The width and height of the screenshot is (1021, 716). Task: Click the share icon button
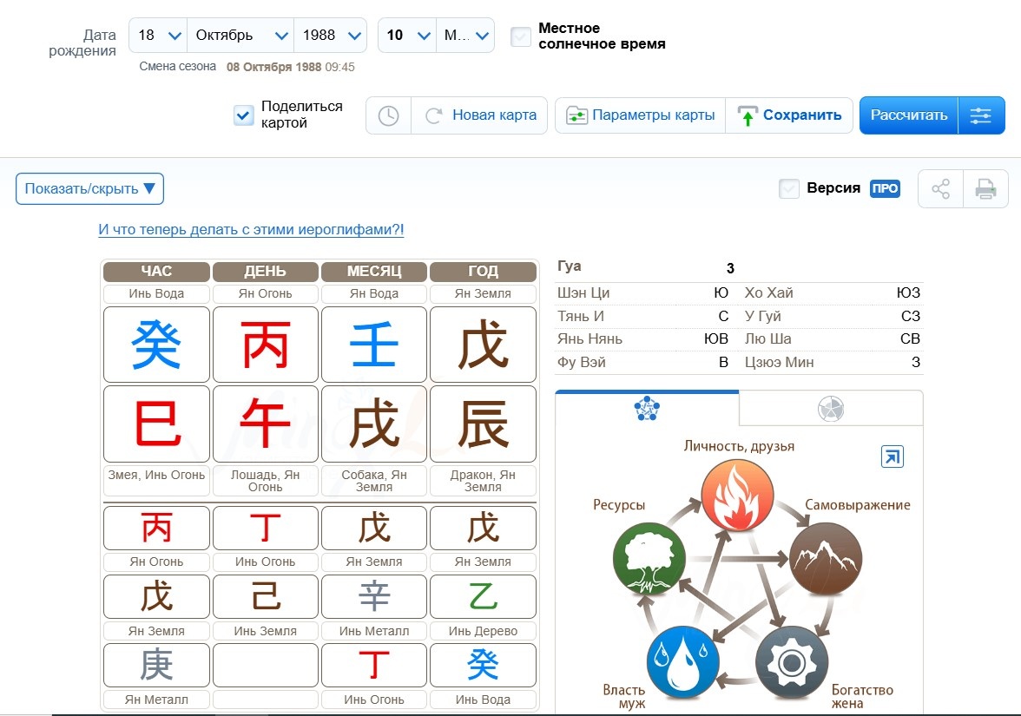(x=940, y=189)
